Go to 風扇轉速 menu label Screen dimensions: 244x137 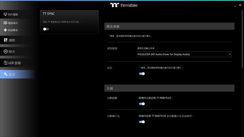13,30
